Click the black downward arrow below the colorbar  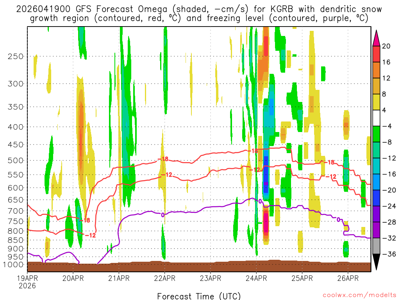(x=376, y=262)
